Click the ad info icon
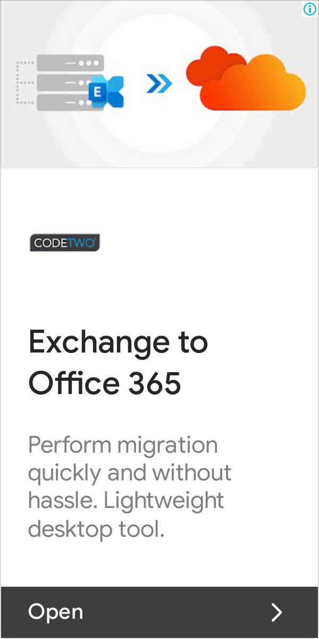The image size is (319, 639). 309,9
